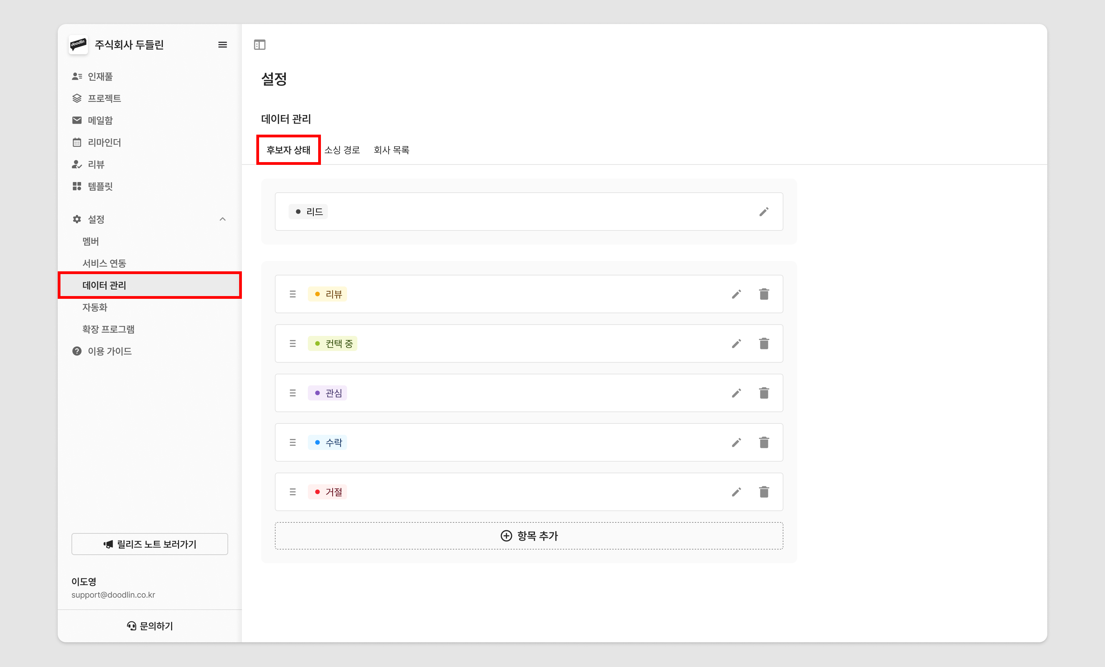
Task: Collapse the 설정 section chevron
Action: click(x=222, y=219)
